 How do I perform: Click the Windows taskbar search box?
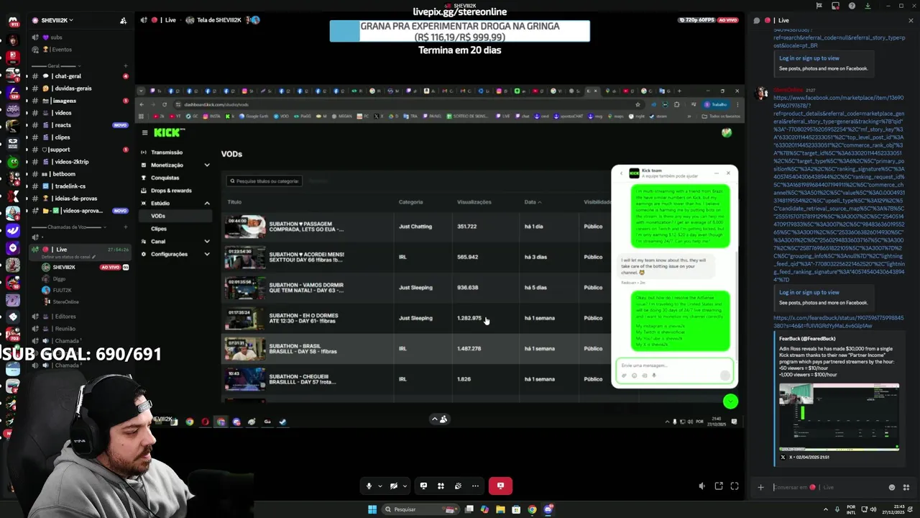(420, 509)
